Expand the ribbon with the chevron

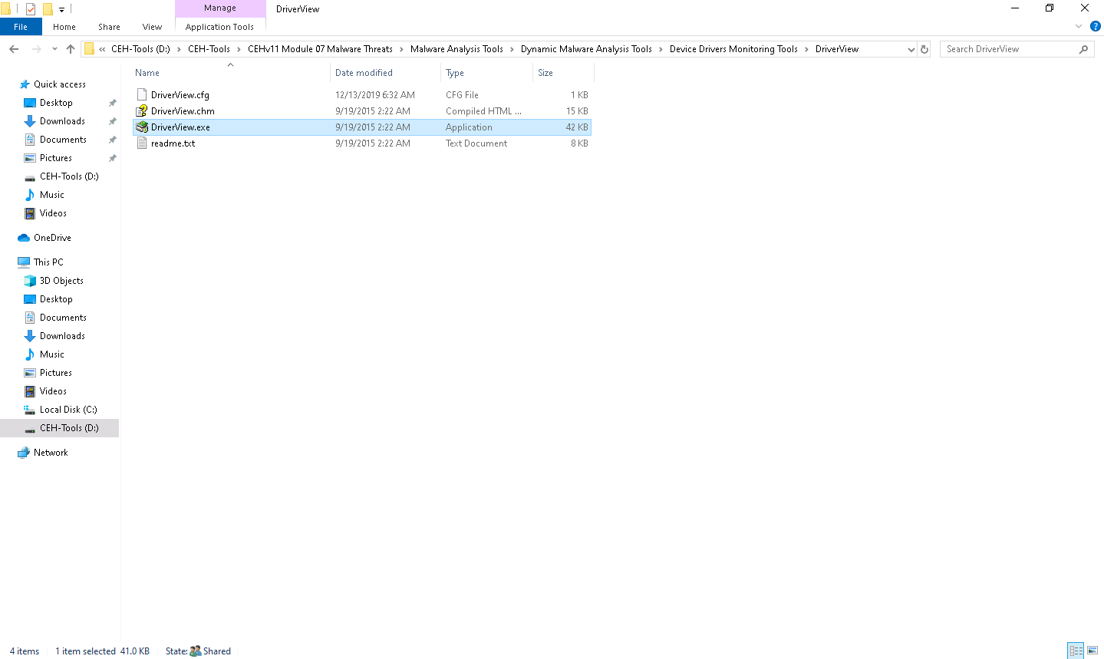coord(1079,26)
